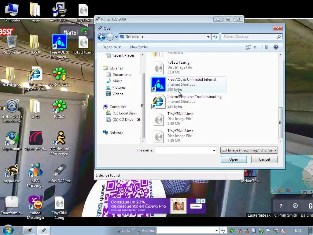The height and width of the screenshot is (235, 313).
Task: Open the IE-9.0 folder icon
Action: pos(35,44)
